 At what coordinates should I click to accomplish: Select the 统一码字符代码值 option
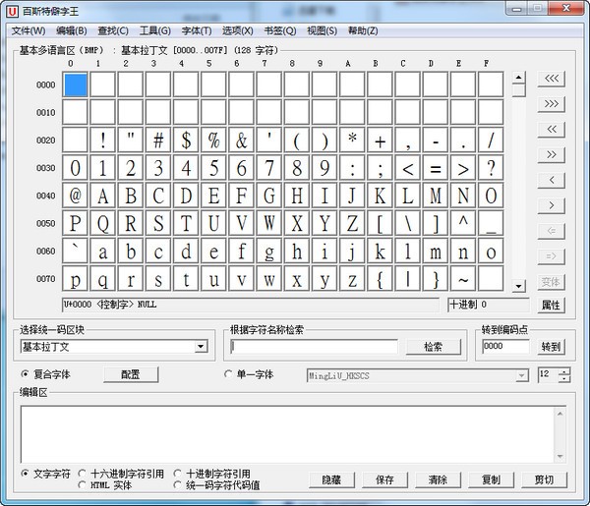pos(177,485)
